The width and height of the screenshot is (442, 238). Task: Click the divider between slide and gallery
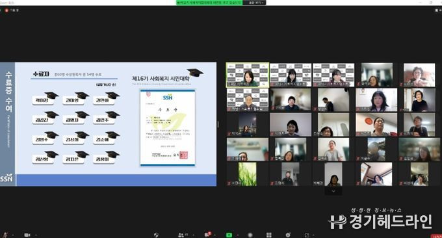click(218, 124)
